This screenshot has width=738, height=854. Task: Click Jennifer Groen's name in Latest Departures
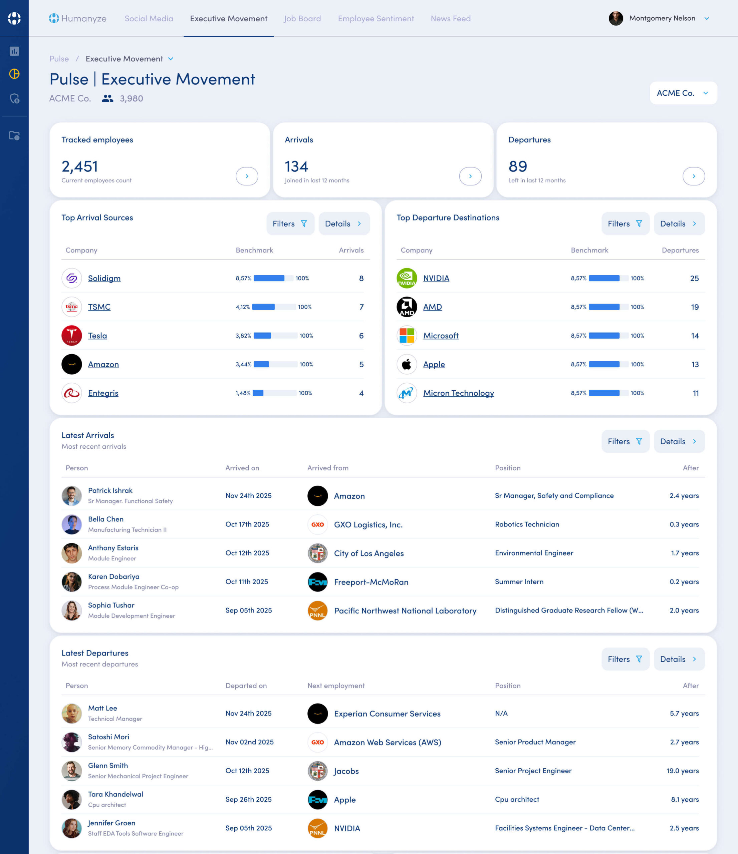(x=112, y=823)
